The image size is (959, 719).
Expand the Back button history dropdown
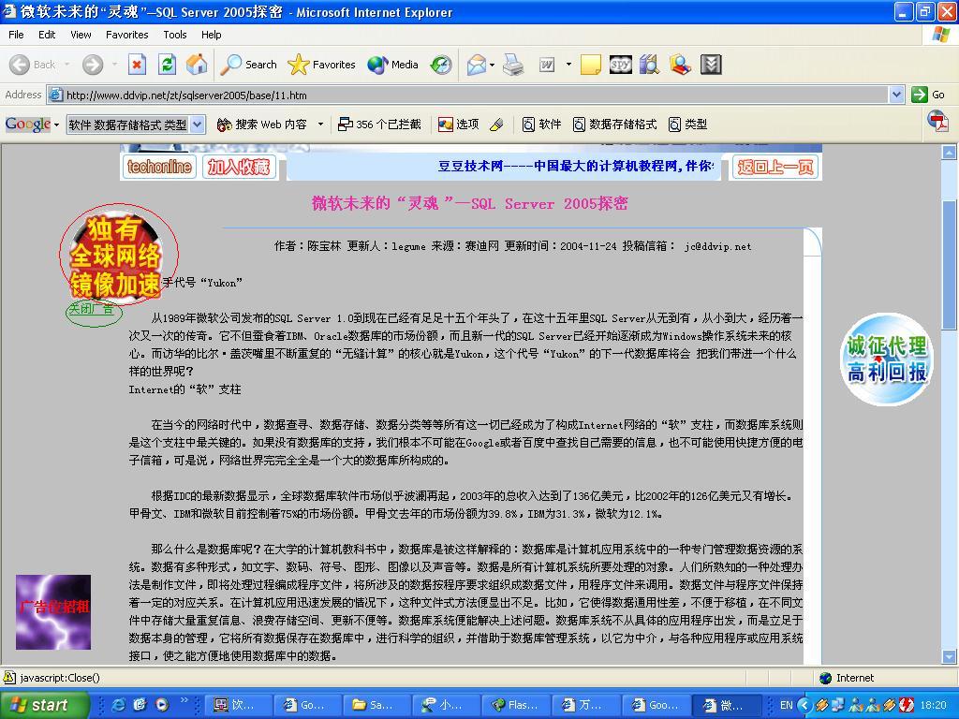66,65
